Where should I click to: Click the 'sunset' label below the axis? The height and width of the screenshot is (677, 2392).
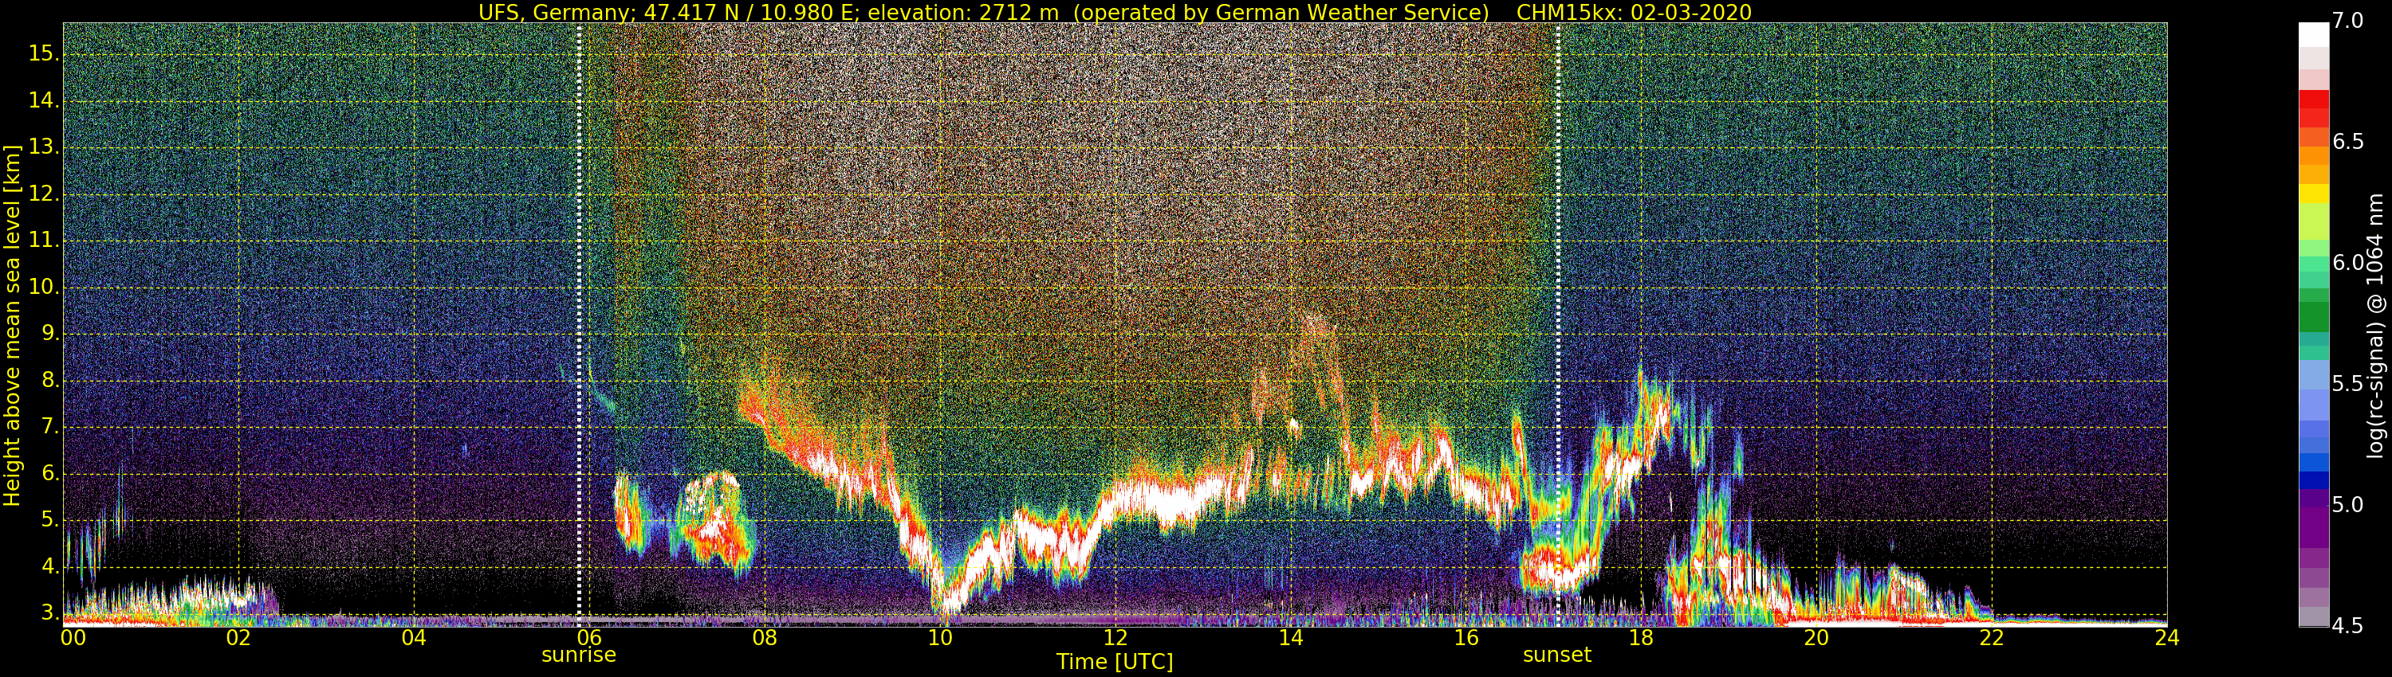[1557, 655]
